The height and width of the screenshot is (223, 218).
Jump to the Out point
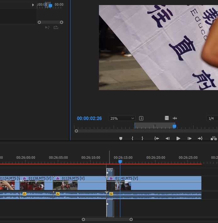pyautogui.click(x=200, y=138)
